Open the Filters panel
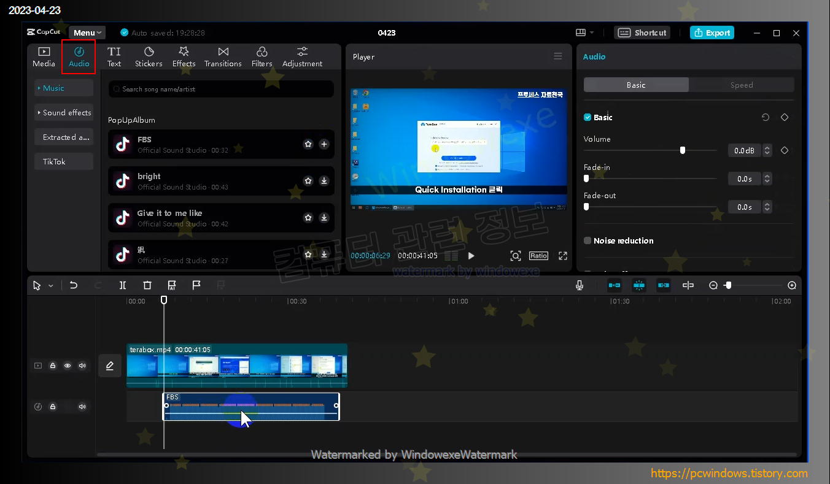 (x=262, y=56)
